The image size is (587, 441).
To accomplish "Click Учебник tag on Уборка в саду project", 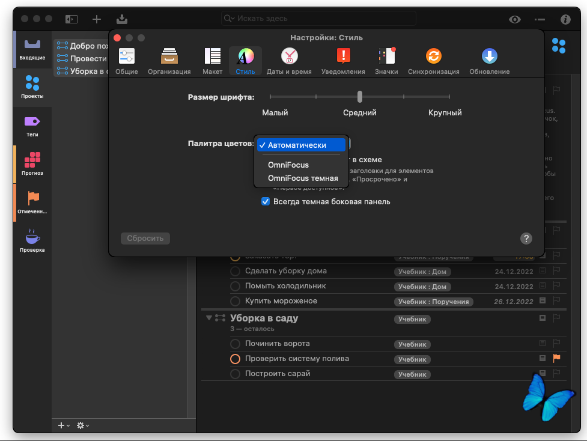I will click(x=412, y=319).
